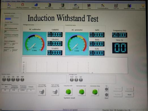Click the Uab(kV) digital readout
This screenshot has width=148, height=111.
pyautogui.click(x=55, y=34)
